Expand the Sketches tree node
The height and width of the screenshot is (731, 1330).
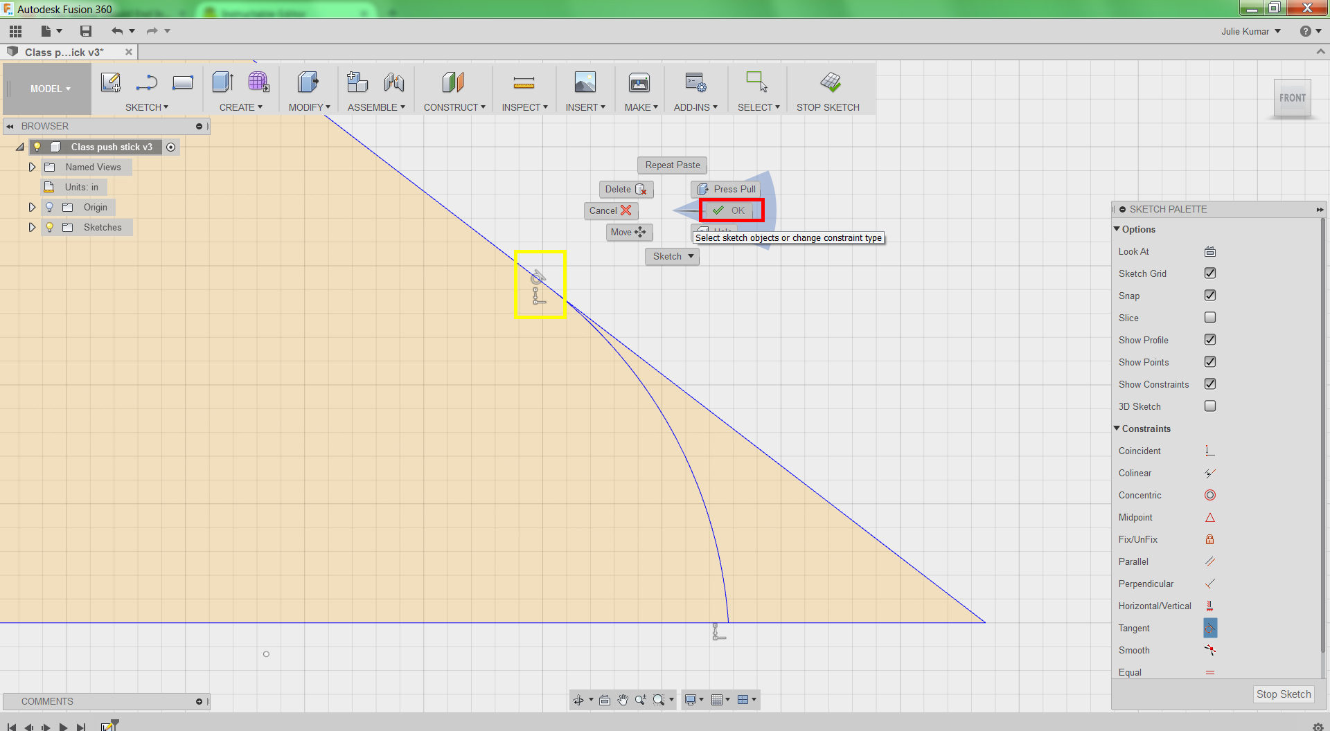pos(32,227)
